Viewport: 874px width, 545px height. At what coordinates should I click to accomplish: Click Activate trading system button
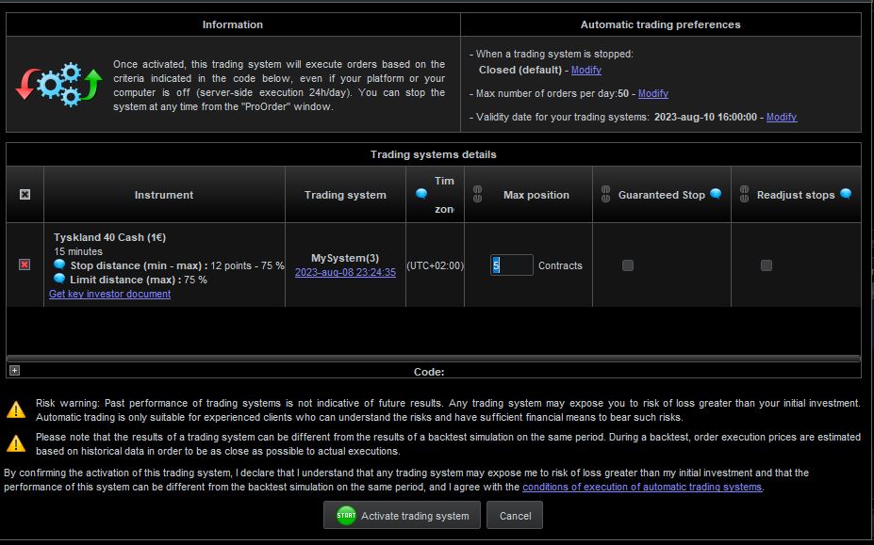pyautogui.click(x=402, y=516)
